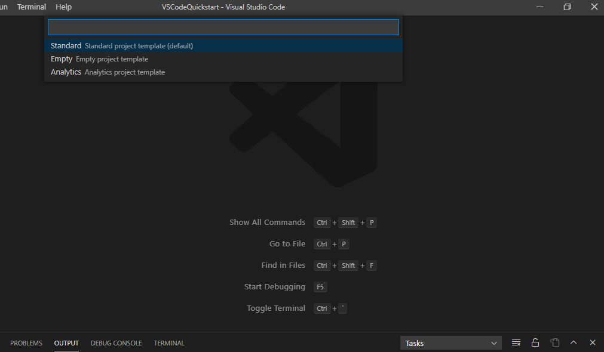Focus the quick pick search input field
This screenshot has width=604, height=352.
[223, 27]
